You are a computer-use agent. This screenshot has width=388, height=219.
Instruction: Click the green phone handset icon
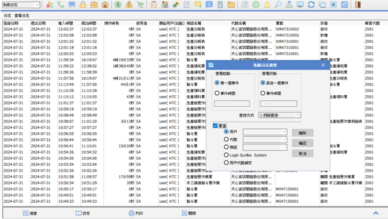click(61, 4)
